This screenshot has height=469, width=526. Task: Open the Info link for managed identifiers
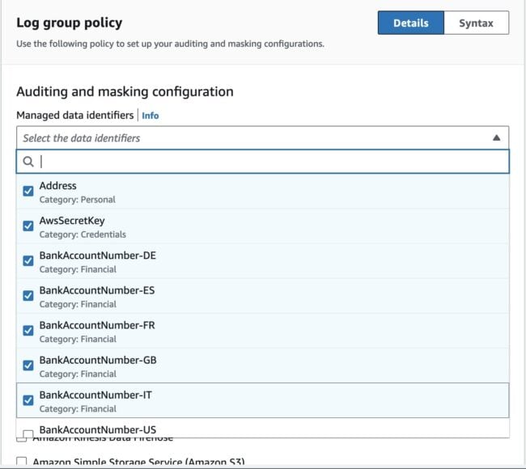tap(151, 116)
